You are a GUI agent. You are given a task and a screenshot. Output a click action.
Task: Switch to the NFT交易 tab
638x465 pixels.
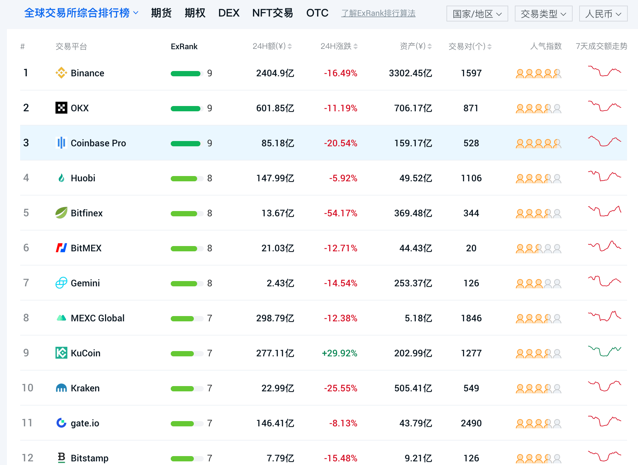273,13
